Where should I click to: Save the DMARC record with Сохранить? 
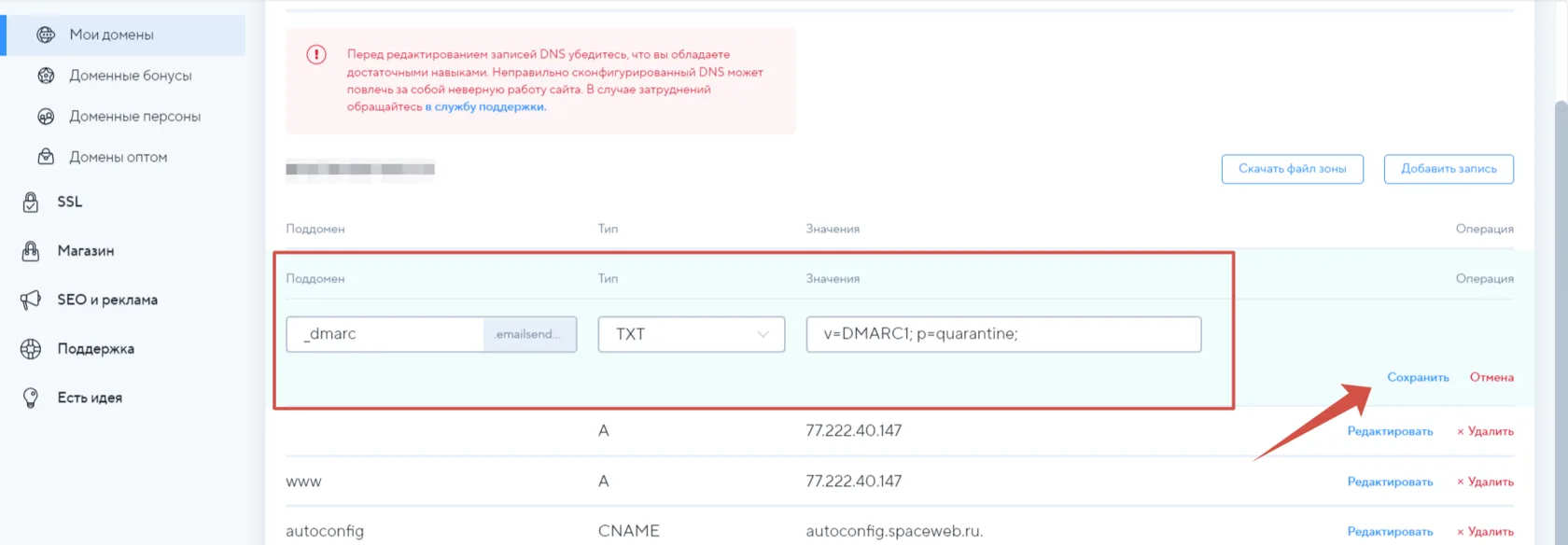1418,377
